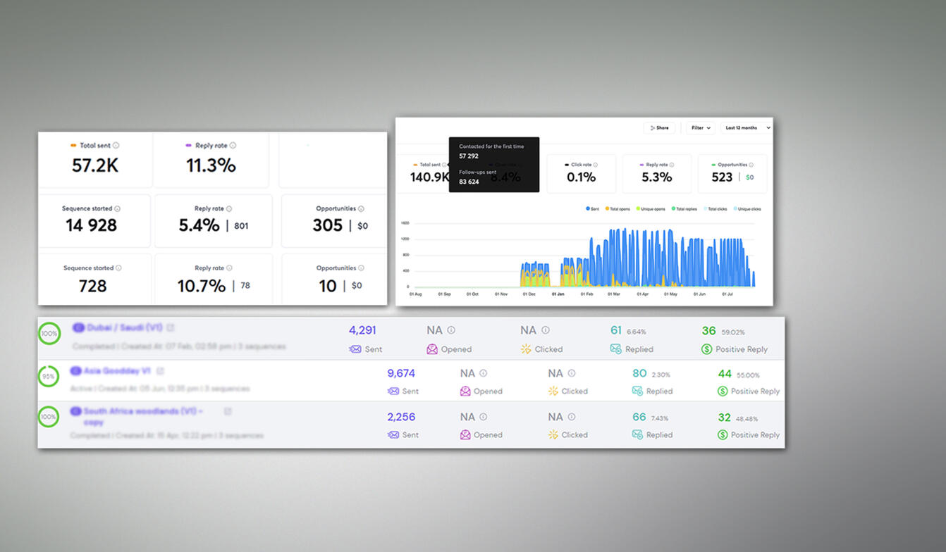
Task: Select the 14 928 Sequence started card
Action: (x=93, y=220)
